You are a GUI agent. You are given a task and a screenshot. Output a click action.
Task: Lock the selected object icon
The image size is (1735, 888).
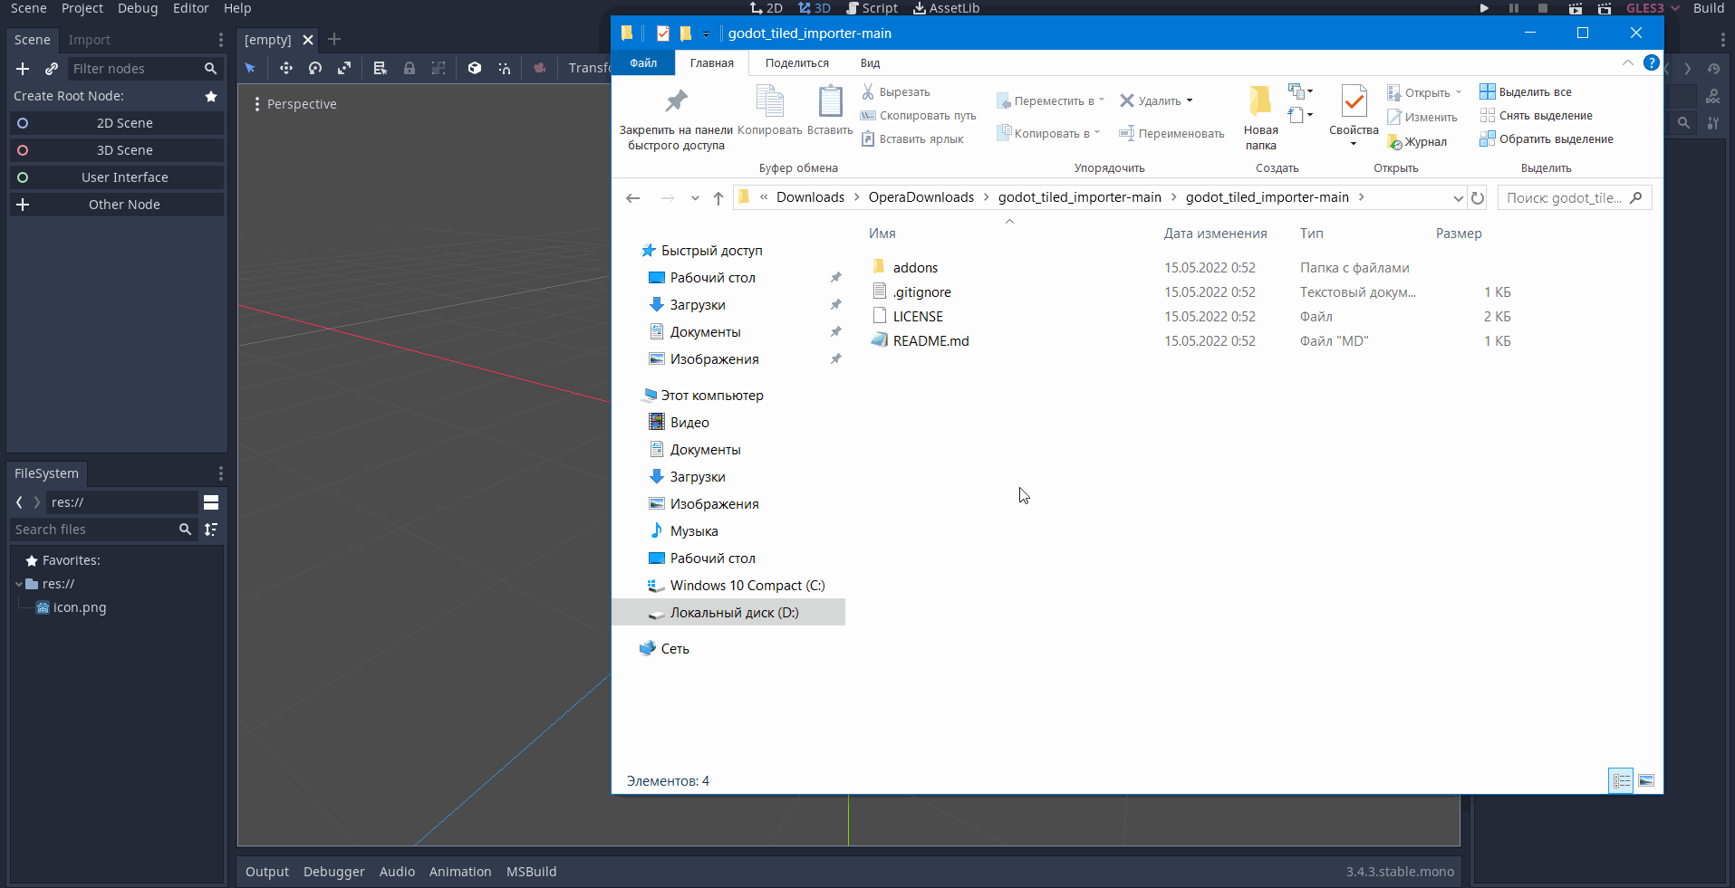click(x=410, y=68)
